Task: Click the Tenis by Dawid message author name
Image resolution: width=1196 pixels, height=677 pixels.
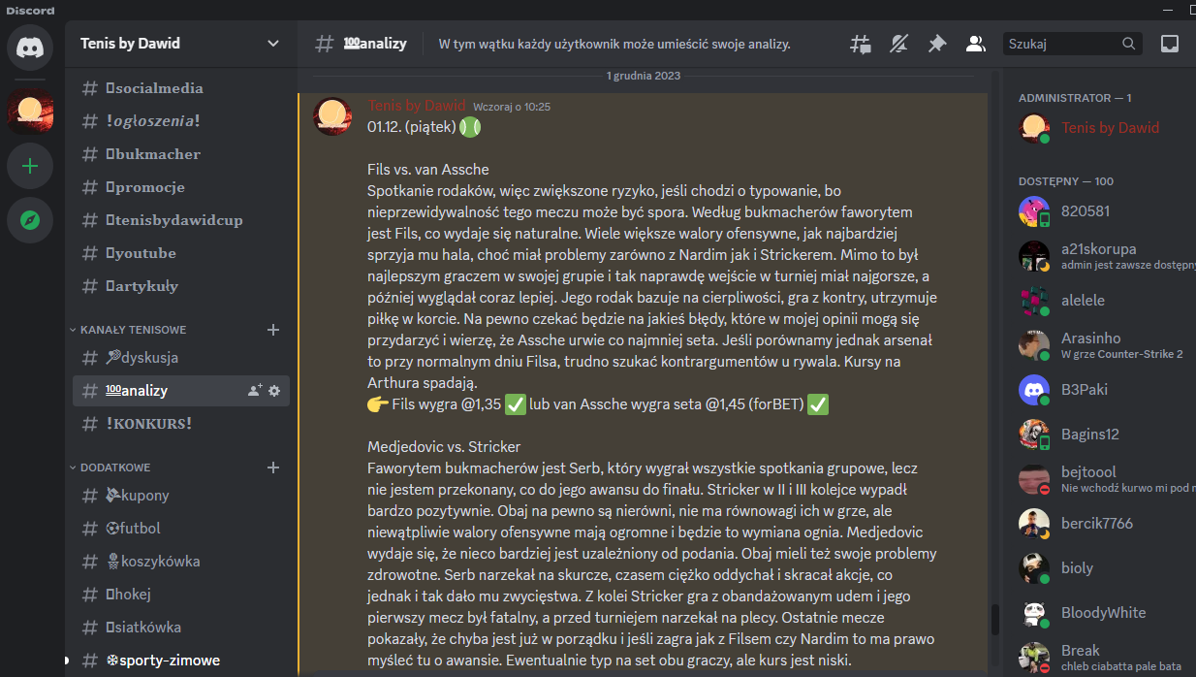Action: 417,106
